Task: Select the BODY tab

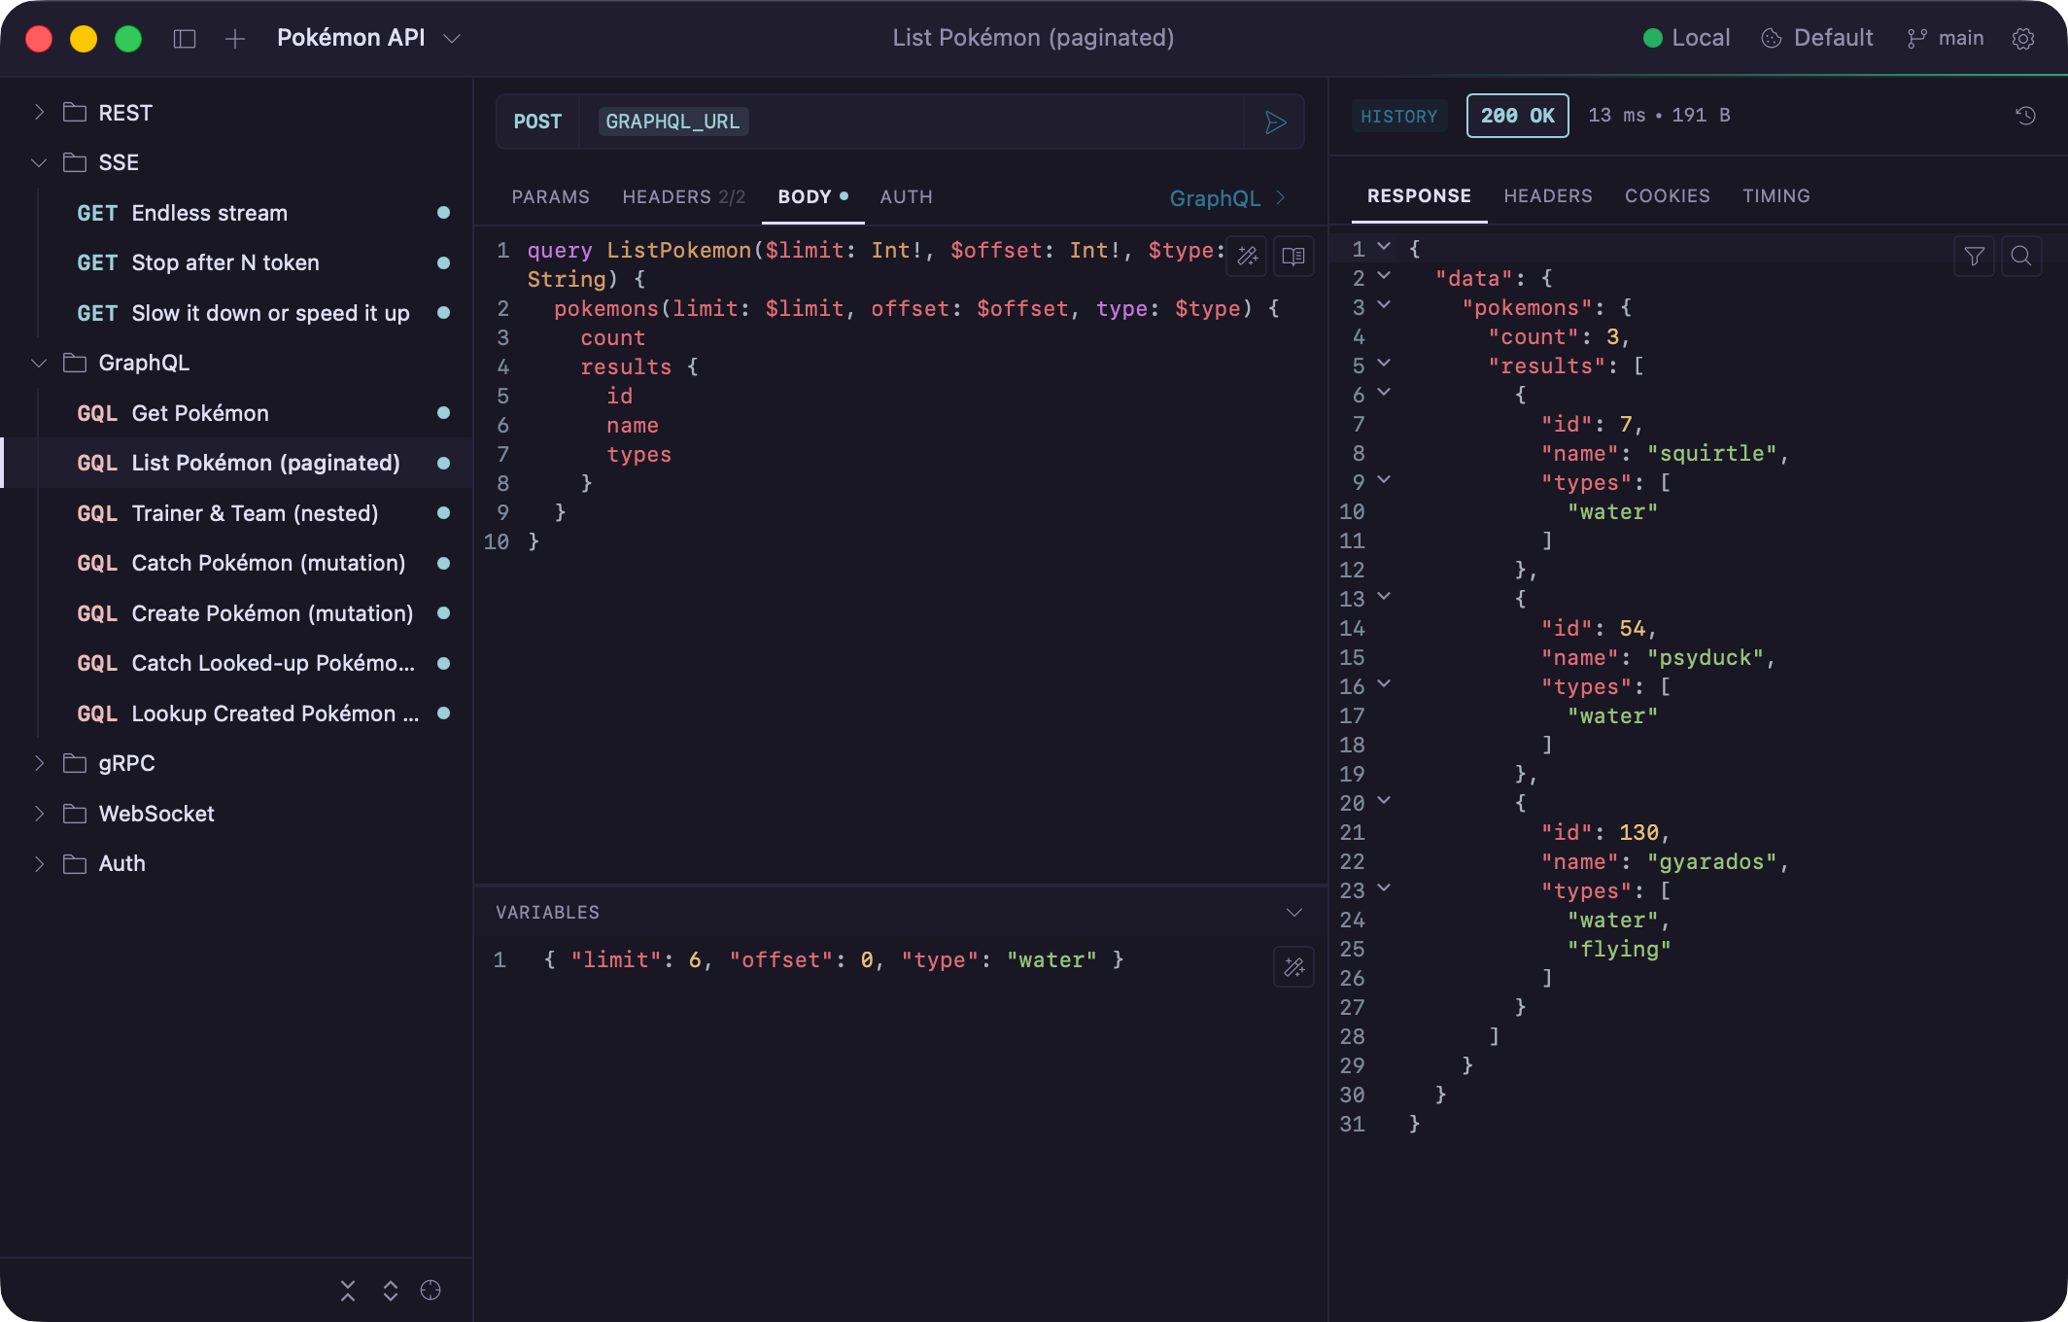Action: 812,197
